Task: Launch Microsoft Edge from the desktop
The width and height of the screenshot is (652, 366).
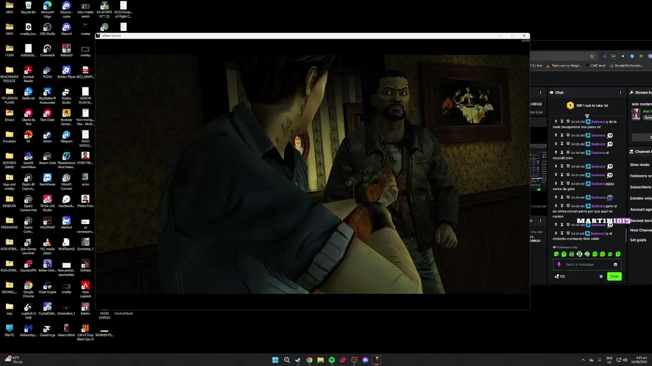Action: (47, 9)
